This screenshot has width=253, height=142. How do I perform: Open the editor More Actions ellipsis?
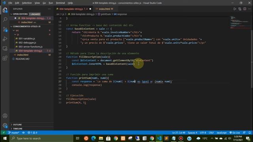(x=249, y=9)
